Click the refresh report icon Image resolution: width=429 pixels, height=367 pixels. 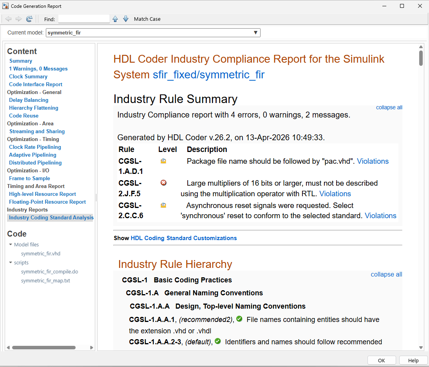[x=29, y=19]
